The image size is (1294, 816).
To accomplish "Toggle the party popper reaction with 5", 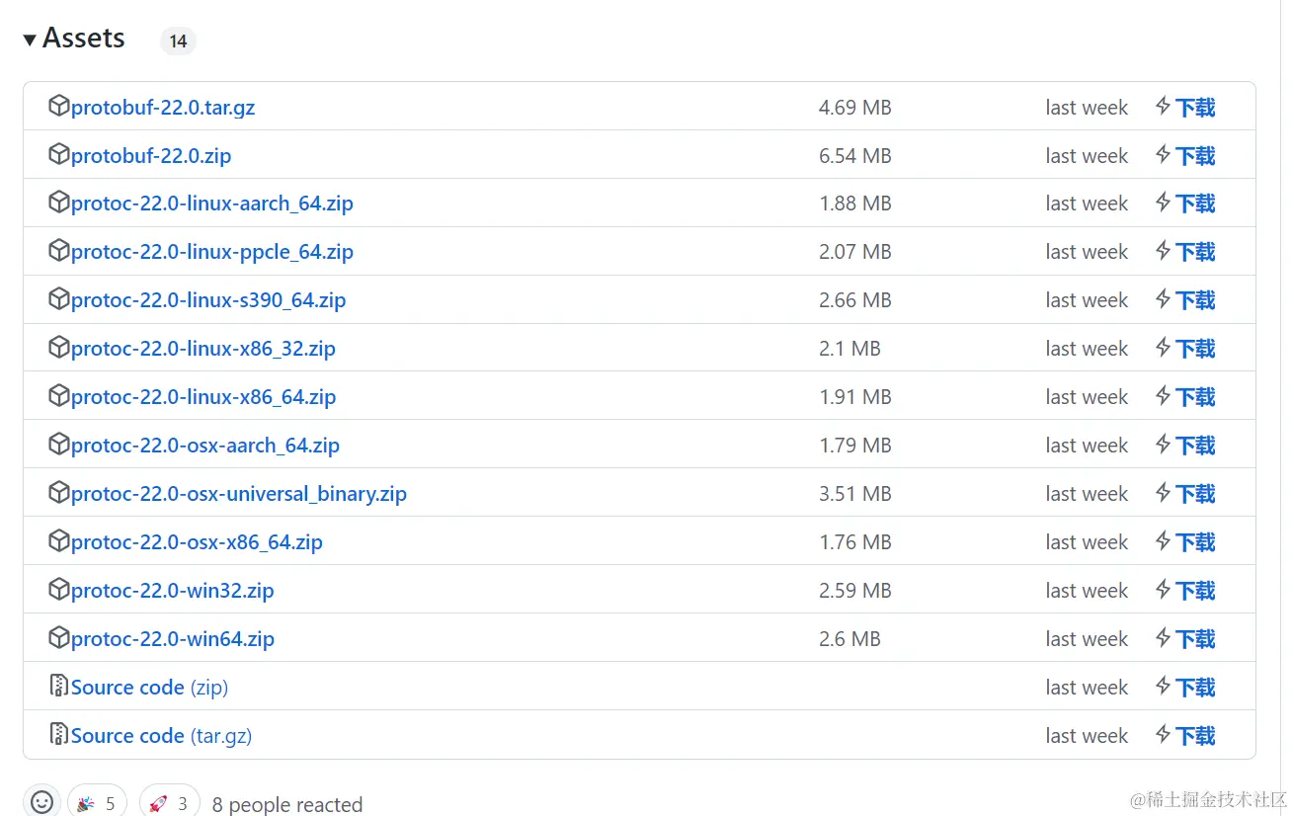I will [x=98, y=803].
